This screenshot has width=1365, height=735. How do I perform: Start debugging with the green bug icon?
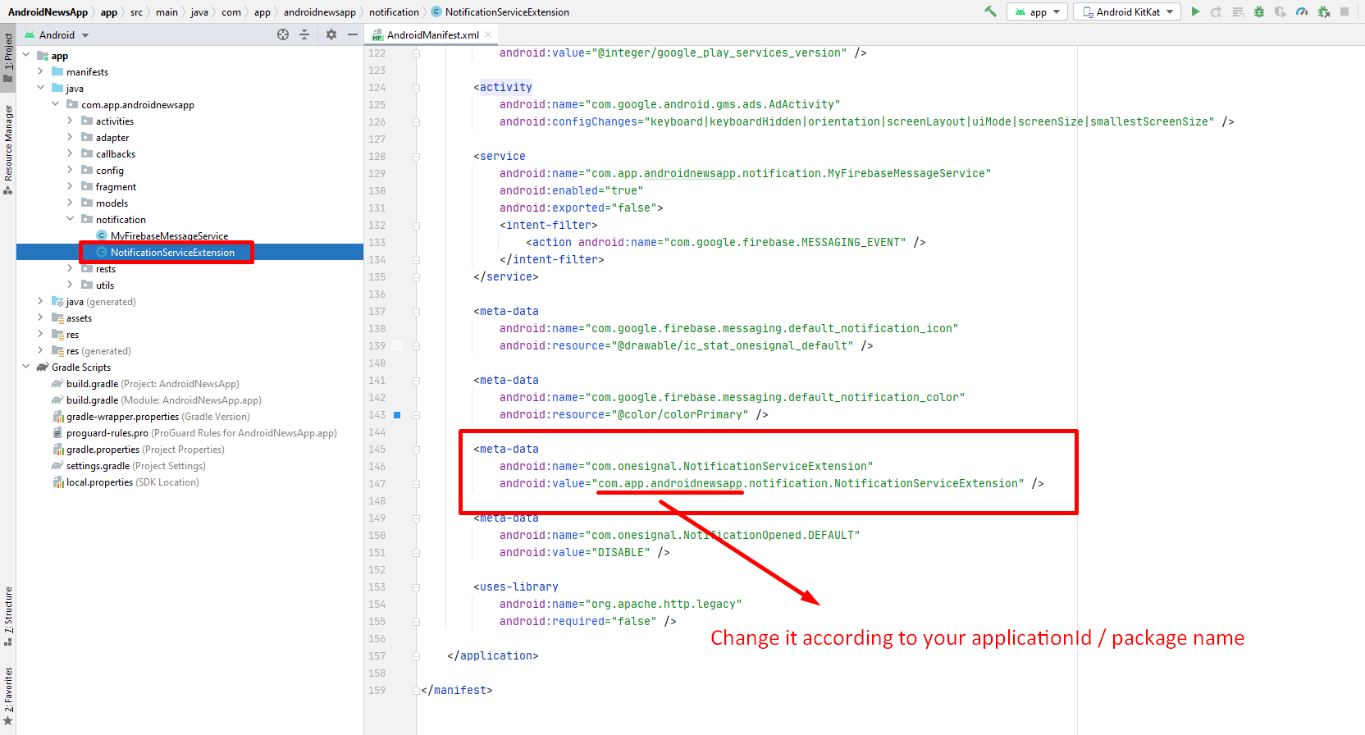point(1259,11)
